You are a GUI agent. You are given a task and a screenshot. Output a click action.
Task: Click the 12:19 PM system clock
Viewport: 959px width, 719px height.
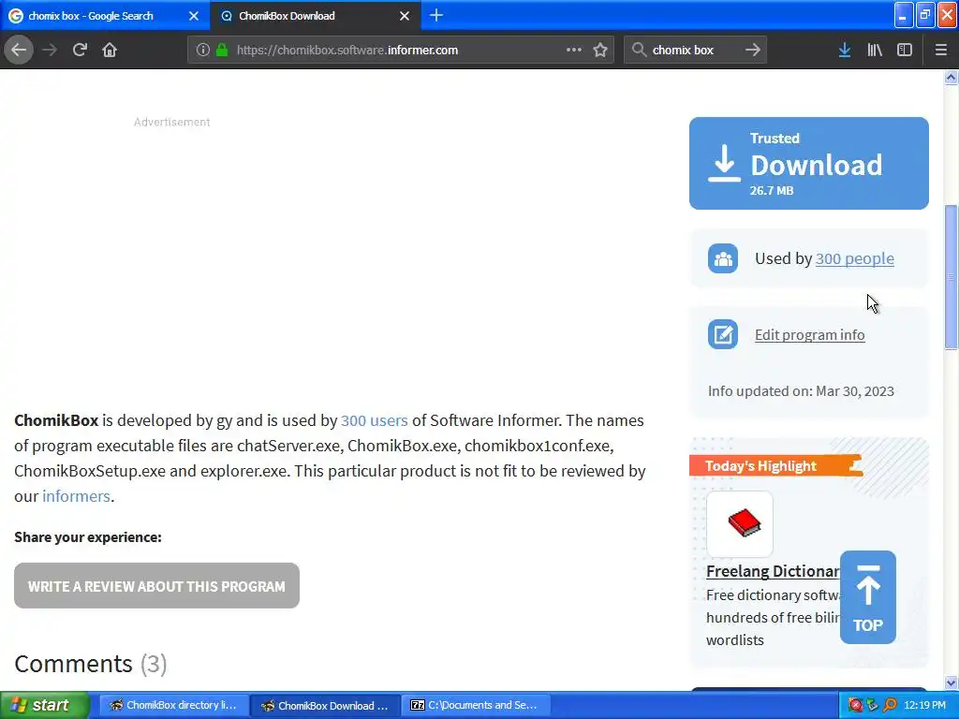924,705
